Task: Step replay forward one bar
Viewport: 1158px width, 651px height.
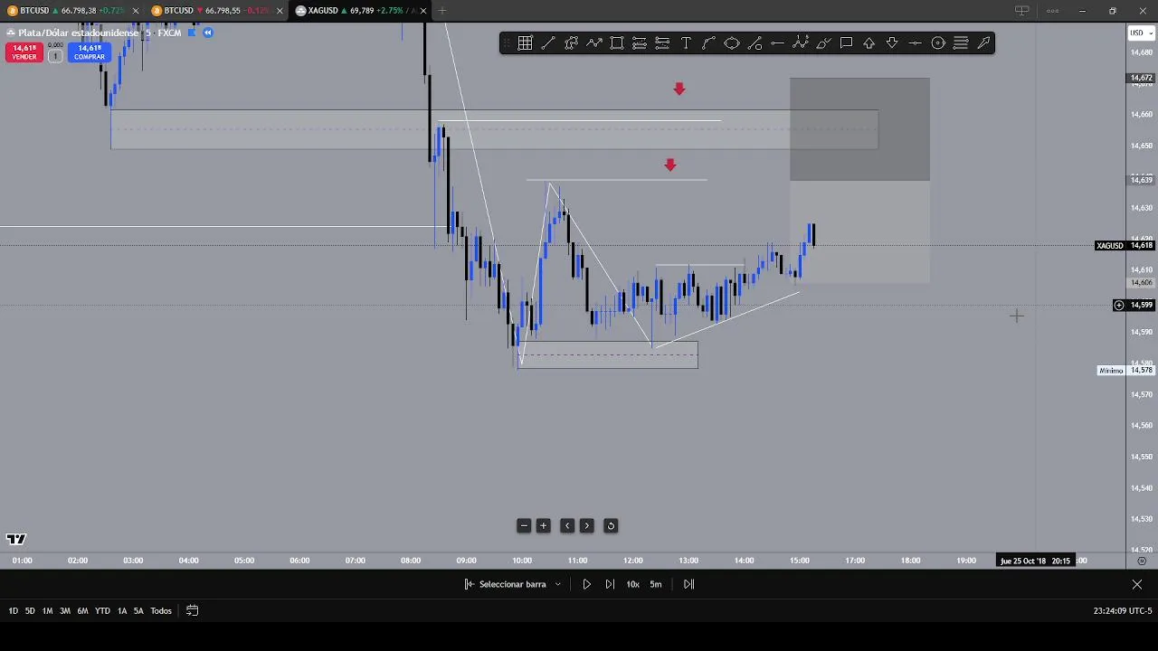Action: (610, 584)
